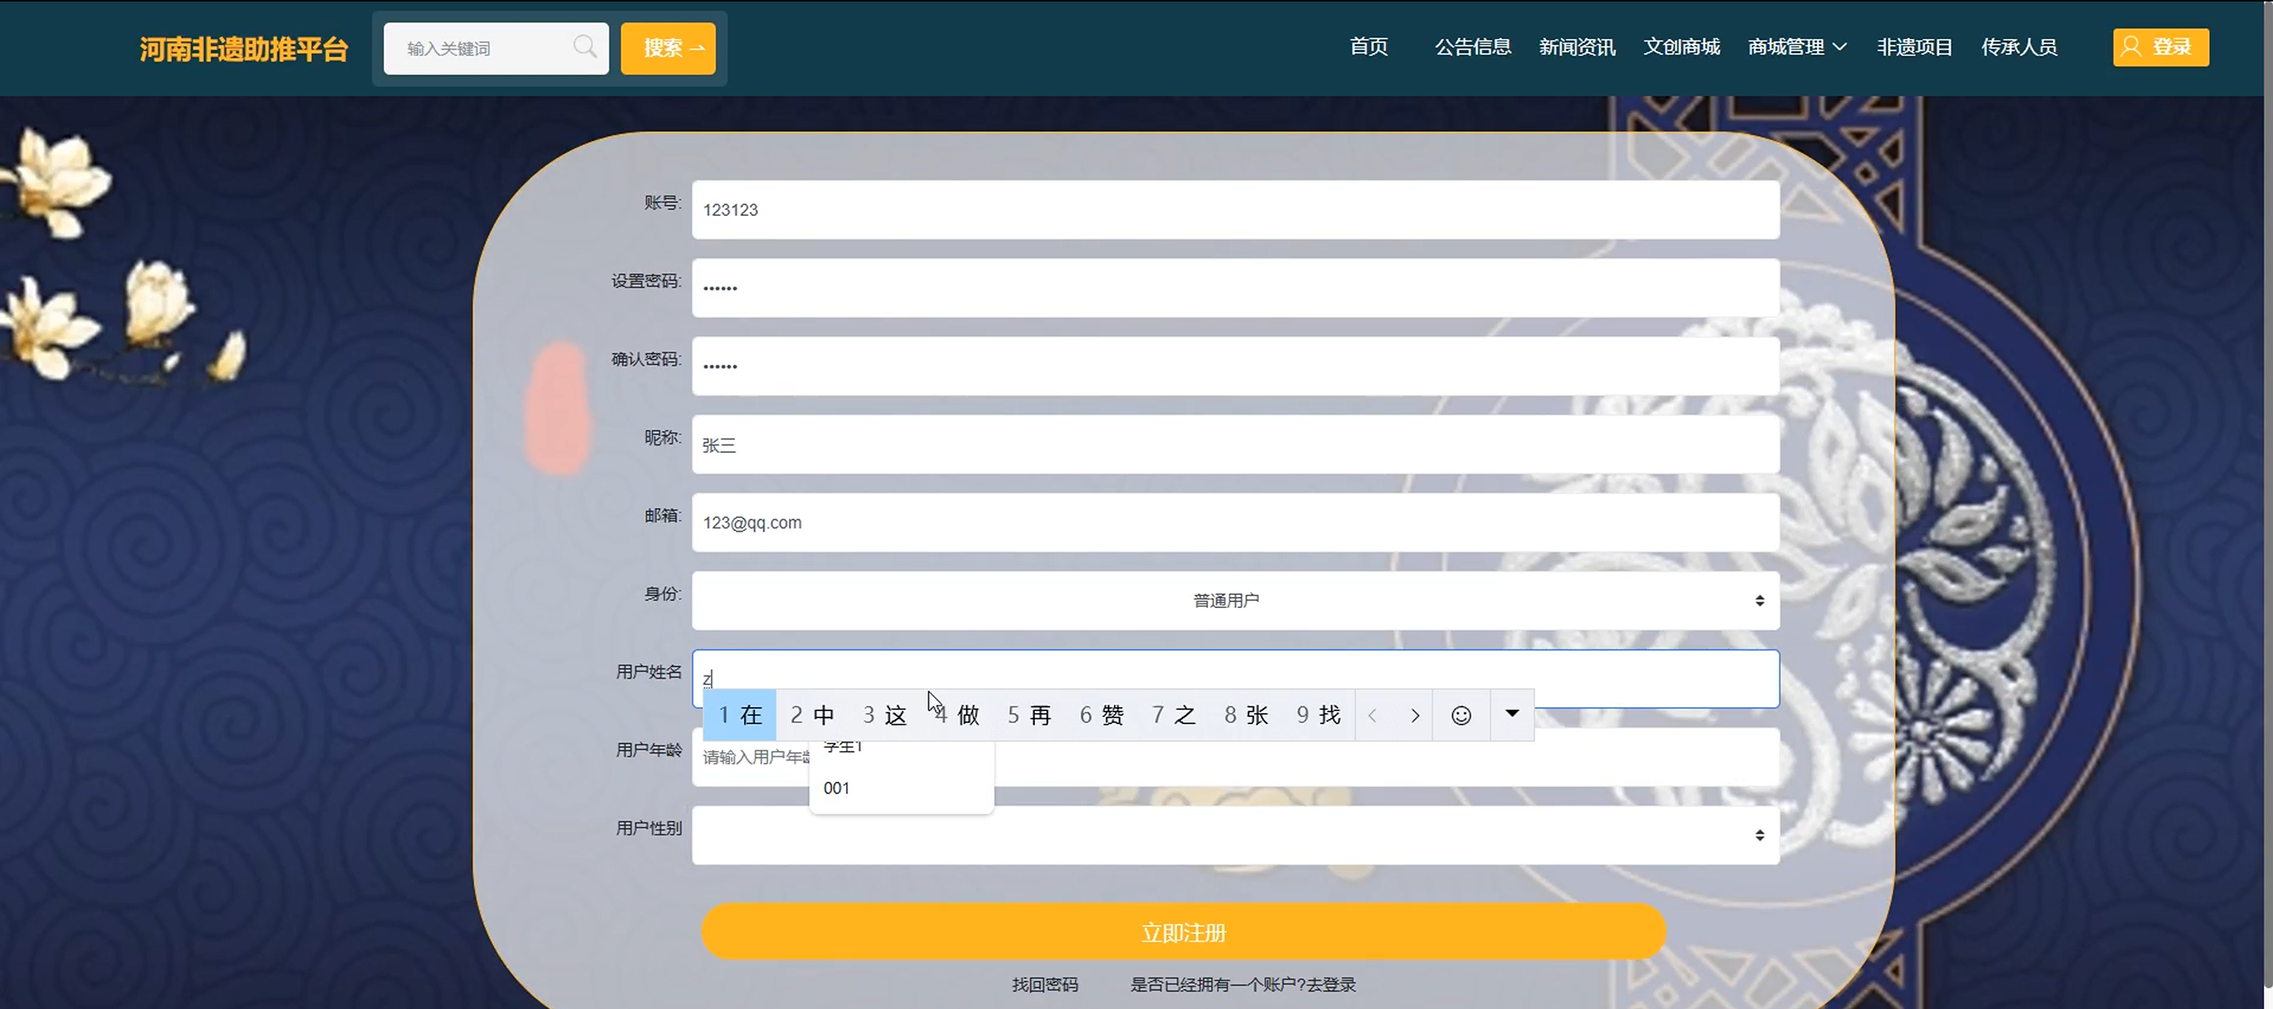This screenshot has height=1009, width=2273.
Task: Click the 搜索 search button
Action: (668, 47)
